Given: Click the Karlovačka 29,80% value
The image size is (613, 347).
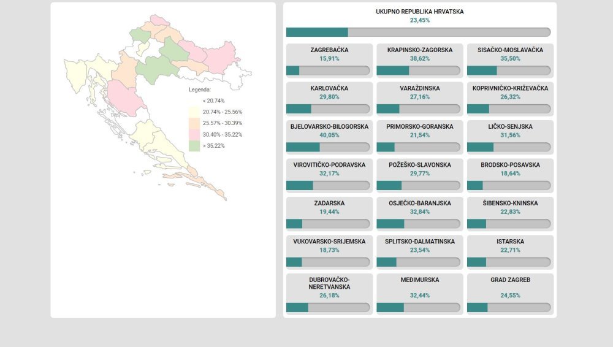Looking at the screenshot, I should coord(329,97).
